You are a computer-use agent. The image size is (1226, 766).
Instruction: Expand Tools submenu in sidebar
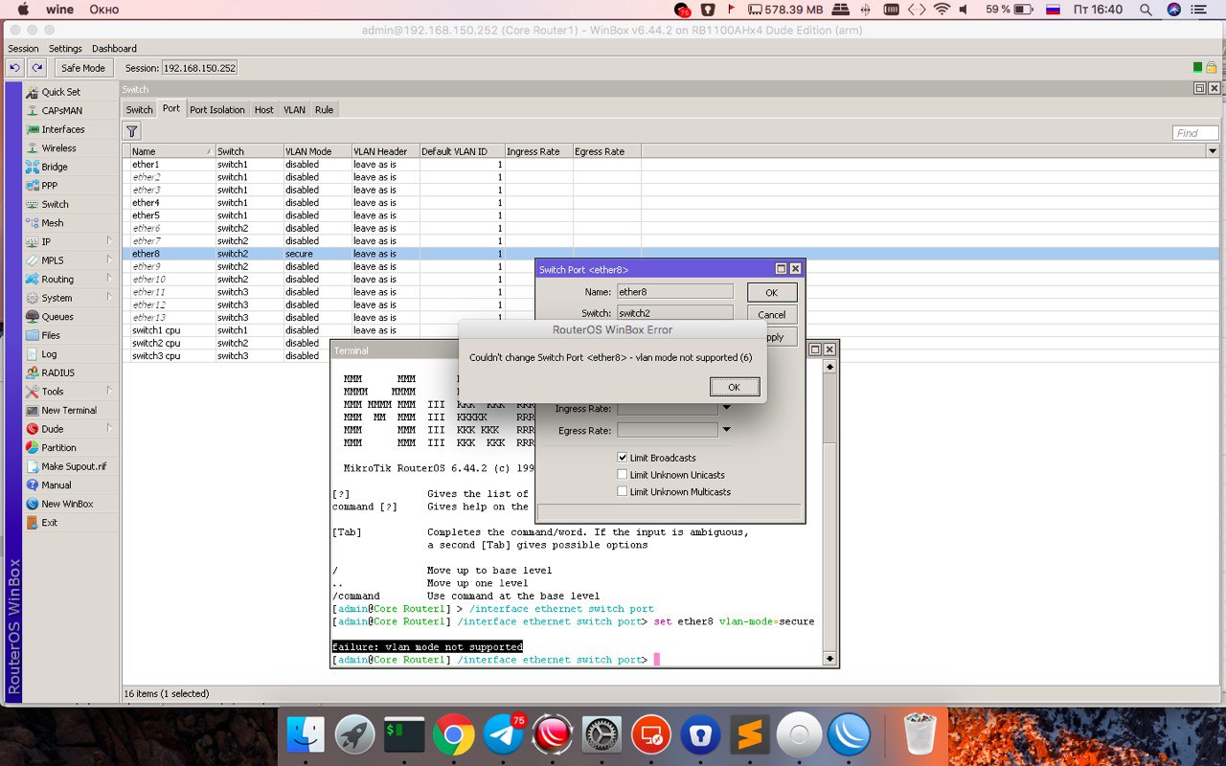(x=109, y=392)
